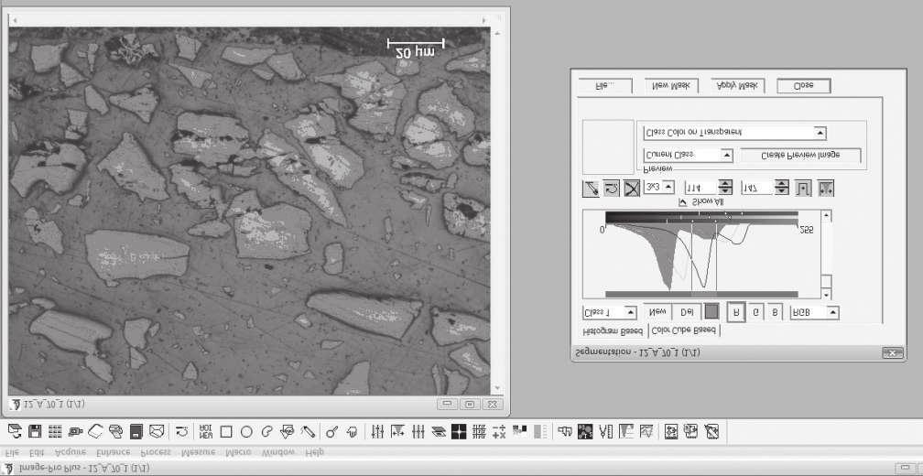Open the Acquire menu
This screenshot has height=476, width=923.
pos(70,453)
